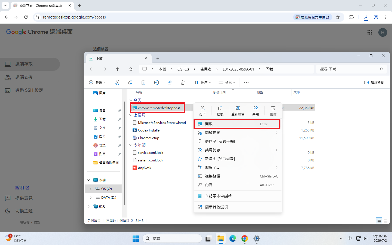Image resolution: width=392 pixels, height=245 pixels.
Task: Collapse 本機 in the navigation tree
Action: click(89, 180)
